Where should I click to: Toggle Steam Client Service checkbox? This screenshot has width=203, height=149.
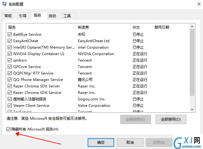click(x=10, y=106)
